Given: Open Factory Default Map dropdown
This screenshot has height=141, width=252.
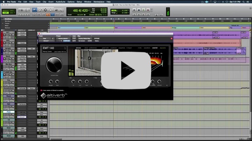Looking at the screenshot, I should pyautogui.click(x=84, y=39).
